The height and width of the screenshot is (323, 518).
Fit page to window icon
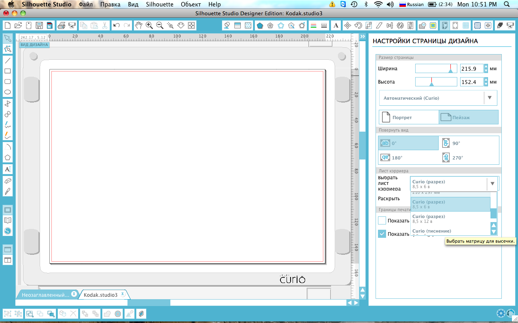(x=191, y=25)
